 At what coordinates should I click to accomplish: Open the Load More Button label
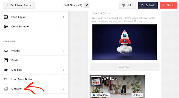[22, 79]
